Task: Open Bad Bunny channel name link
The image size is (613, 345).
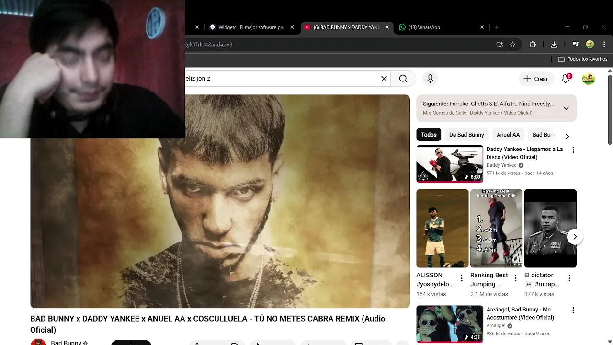Action: [66, 343]
